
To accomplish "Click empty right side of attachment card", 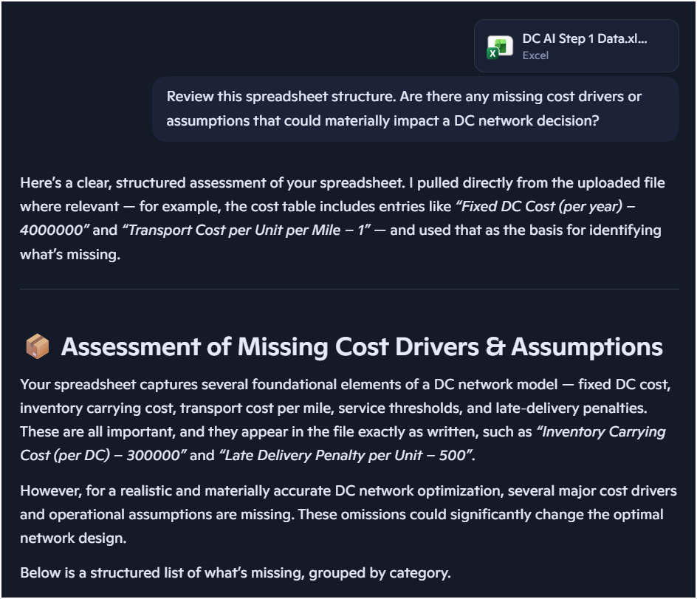I will tap(663, 46).
